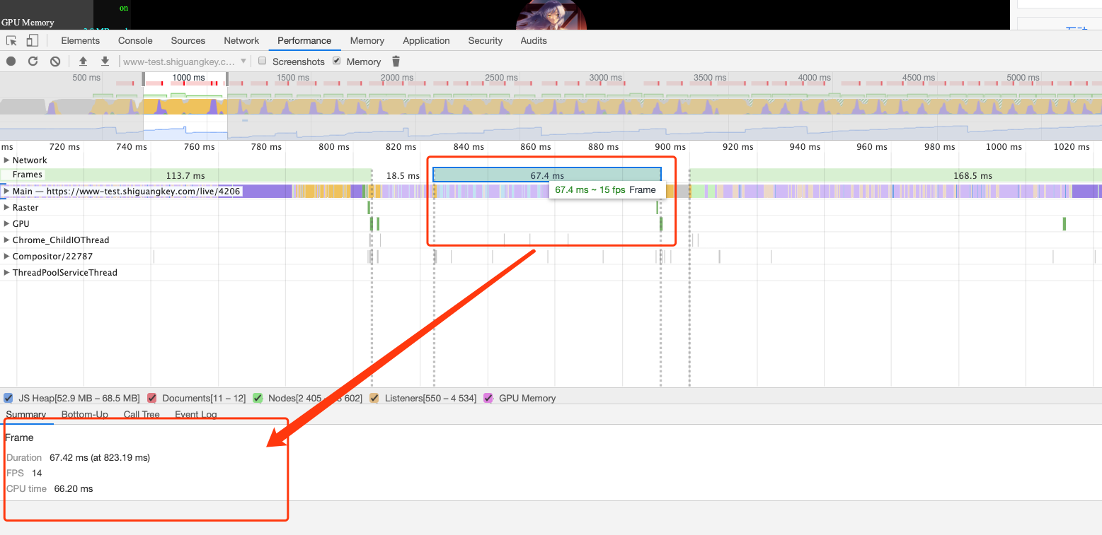Click the 1000 ms ruler label
Screen dimensions: 1102x535
tap(1004, 147)
